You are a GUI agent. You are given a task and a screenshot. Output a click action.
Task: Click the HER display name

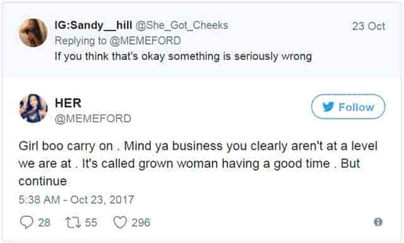tap(68, 103)
